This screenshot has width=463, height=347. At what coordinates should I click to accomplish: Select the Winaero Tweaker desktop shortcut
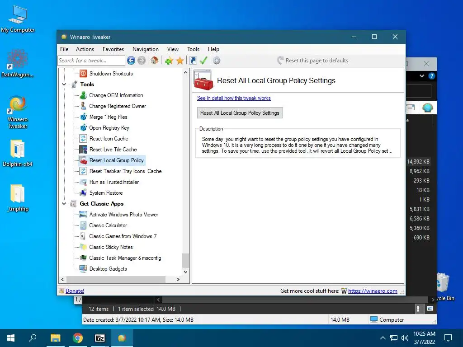[18, 113]
